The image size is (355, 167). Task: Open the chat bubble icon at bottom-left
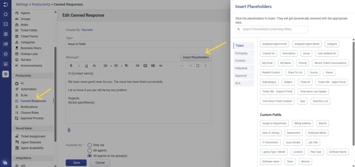(x=5, y=162)
